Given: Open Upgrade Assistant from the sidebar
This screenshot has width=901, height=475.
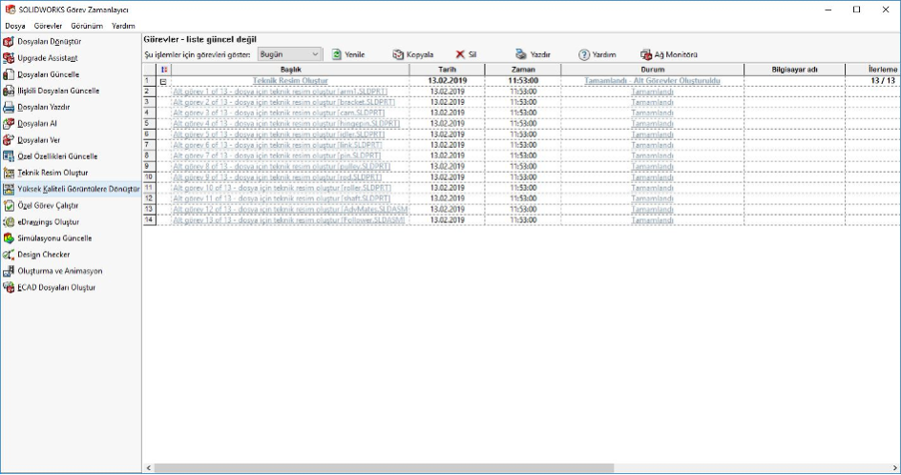Looking at the screenshot, I should (x=9, y=58).
